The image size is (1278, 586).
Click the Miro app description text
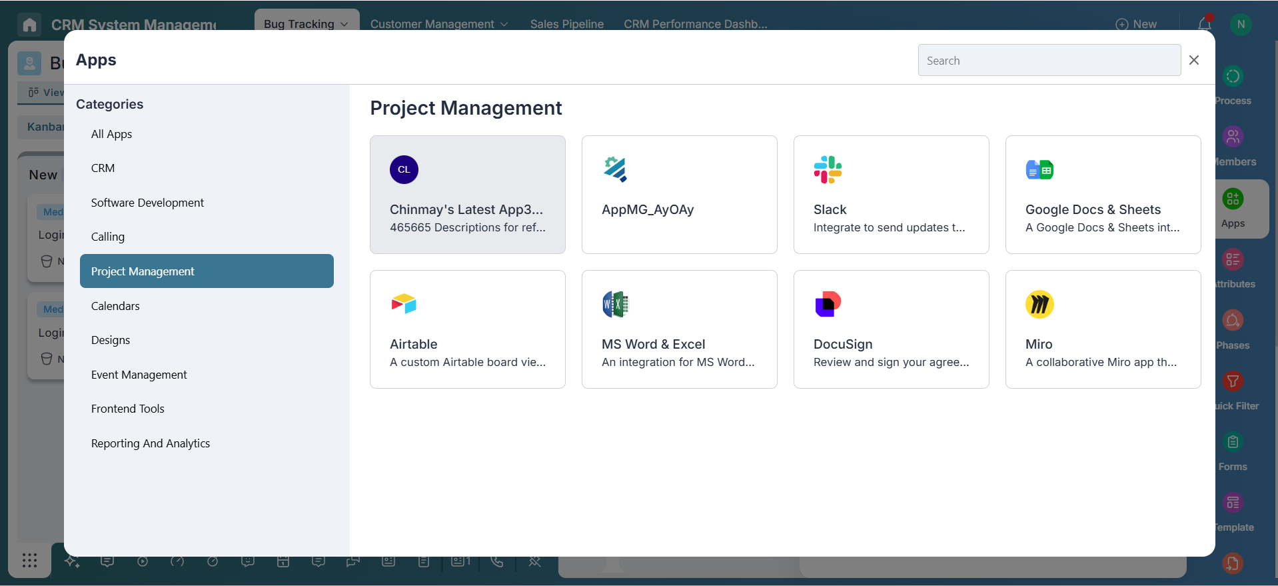pyautogui.click(x=1101, y=362)
